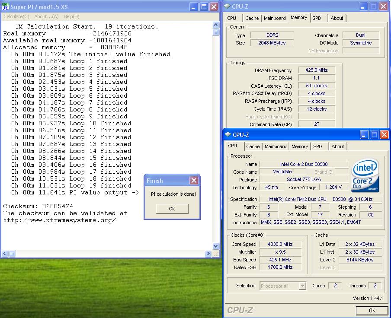Click the Level 2 cache 6144 KBytes field
Viewport: 391px width, 318px height.
(360, 260)
